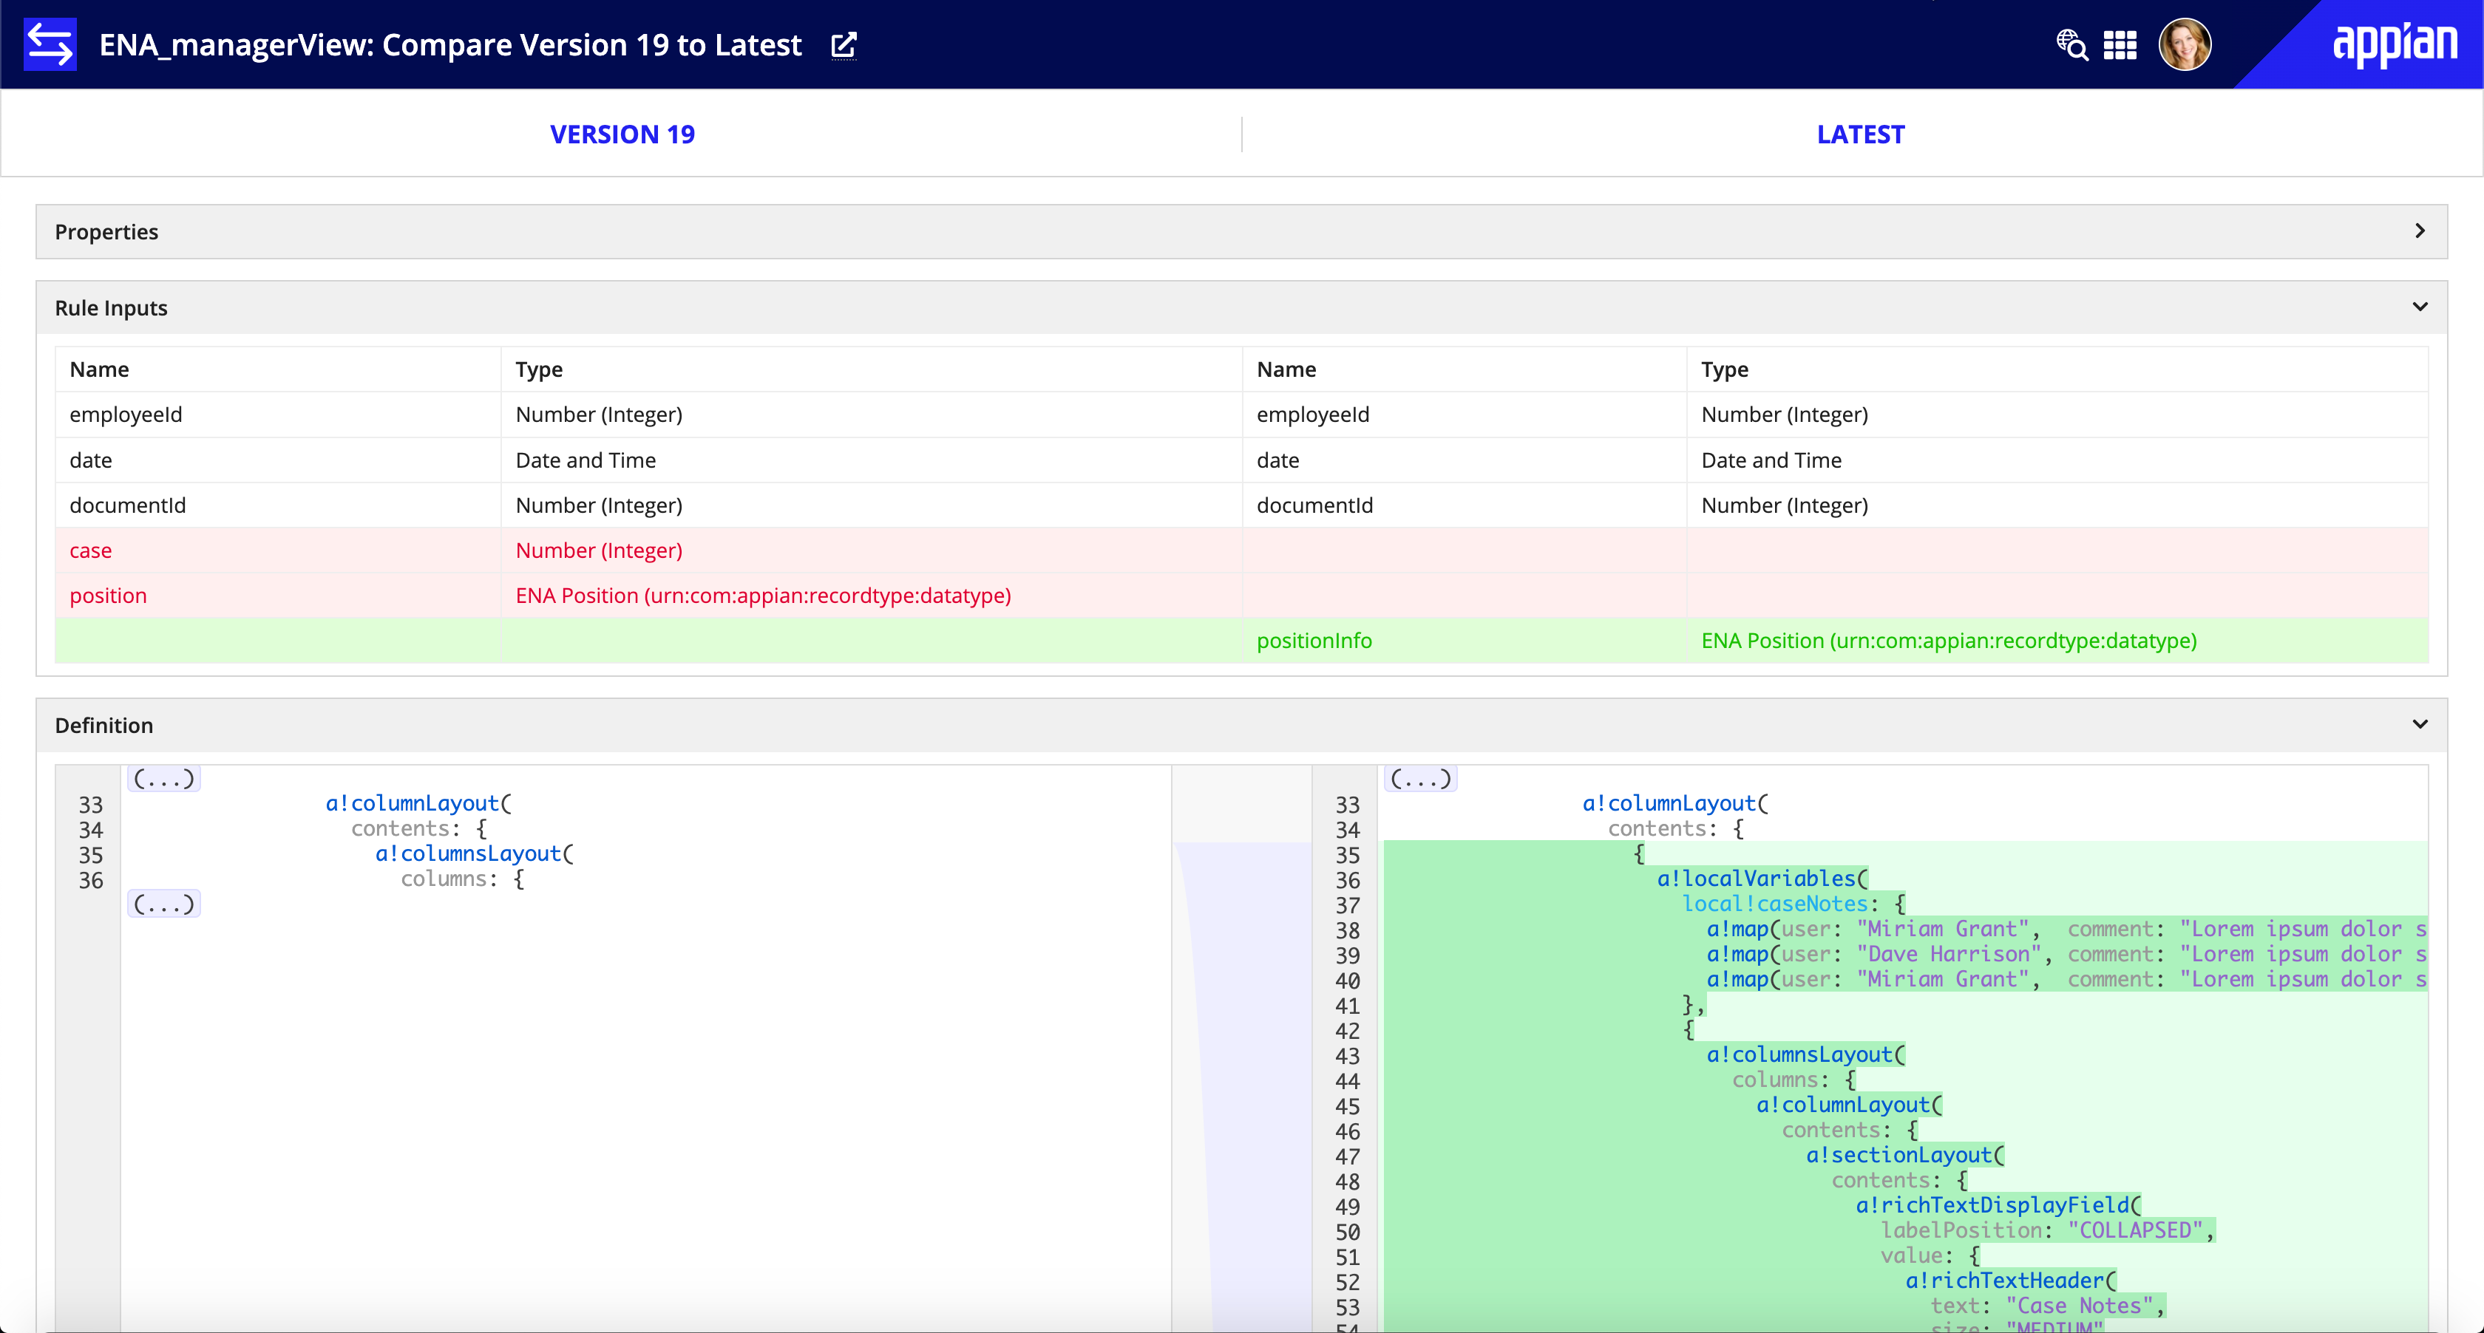Click the Appian logo
The height and width of the screenshot is (1333, 2484).
point(2395,44)
